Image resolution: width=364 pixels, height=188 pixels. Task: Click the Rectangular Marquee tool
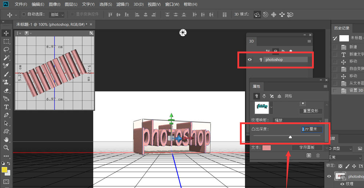pyautogui.click(x=6, y=41)
